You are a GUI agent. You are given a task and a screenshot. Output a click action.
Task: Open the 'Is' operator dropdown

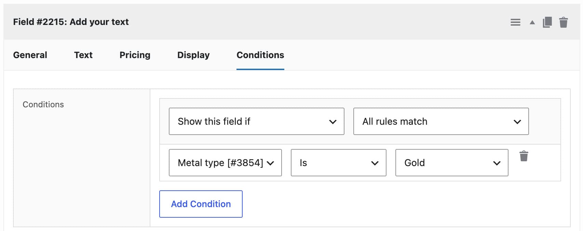tap(339, 163)
